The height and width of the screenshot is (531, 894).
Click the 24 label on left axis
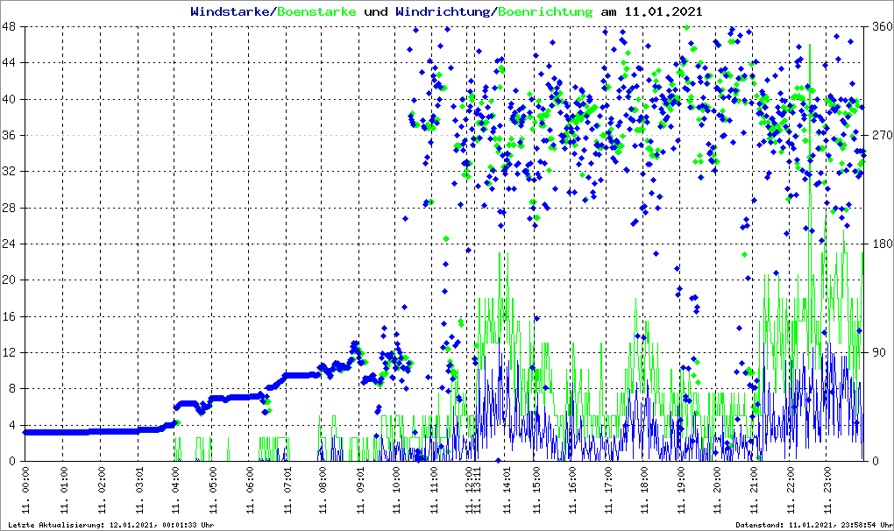pos(12,244)
